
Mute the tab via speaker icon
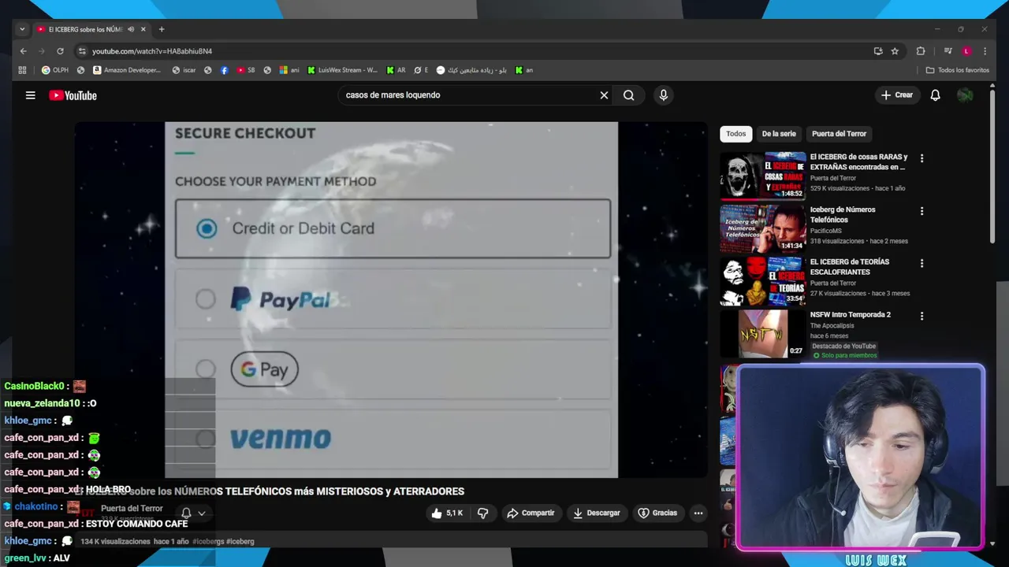pos(130,29)
